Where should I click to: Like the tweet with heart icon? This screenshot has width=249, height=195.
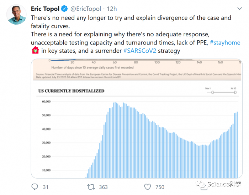148,187
